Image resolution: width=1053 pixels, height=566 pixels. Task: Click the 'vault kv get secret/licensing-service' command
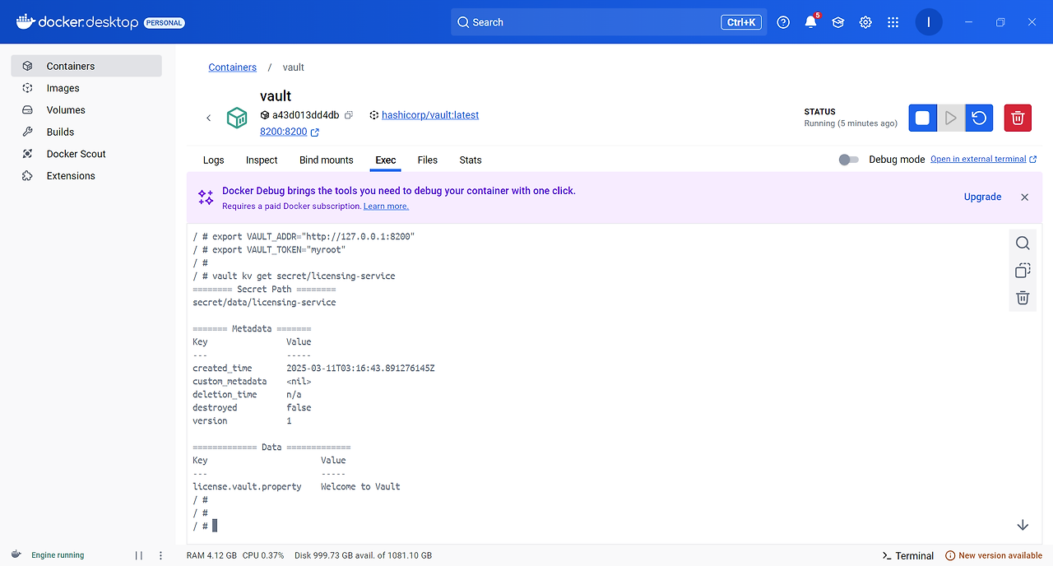point(304,276)
